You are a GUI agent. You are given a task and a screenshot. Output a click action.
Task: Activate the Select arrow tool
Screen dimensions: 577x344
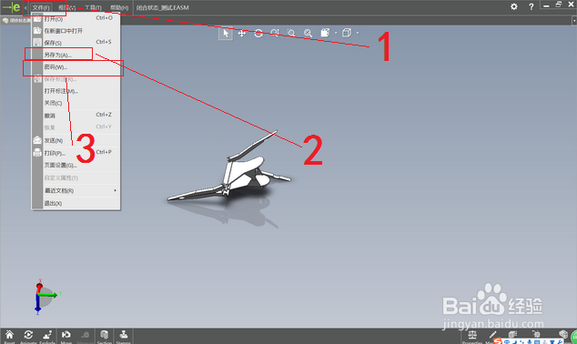(226, 33)
